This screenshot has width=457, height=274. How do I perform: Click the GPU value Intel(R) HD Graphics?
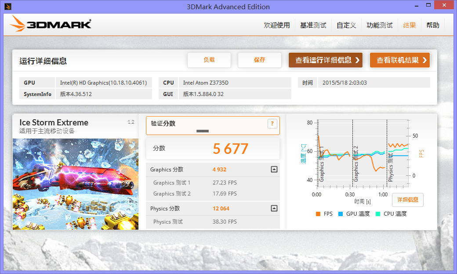click(x=103, y=82)
